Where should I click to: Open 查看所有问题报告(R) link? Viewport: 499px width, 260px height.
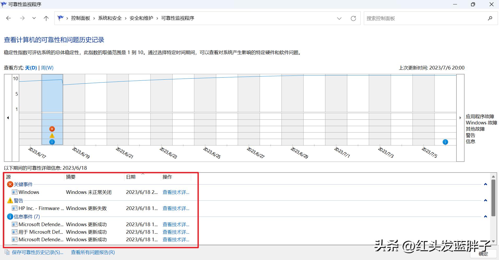click(x=93, y=252)
